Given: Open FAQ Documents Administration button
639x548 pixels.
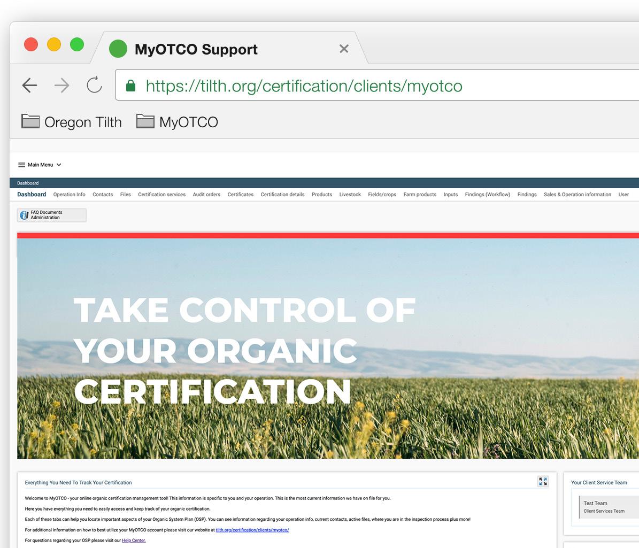Looking at the screenshot, I should [52, 215].
